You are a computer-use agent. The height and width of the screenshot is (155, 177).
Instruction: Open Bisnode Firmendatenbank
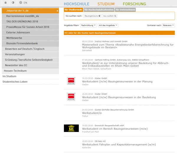click(30, 43)
